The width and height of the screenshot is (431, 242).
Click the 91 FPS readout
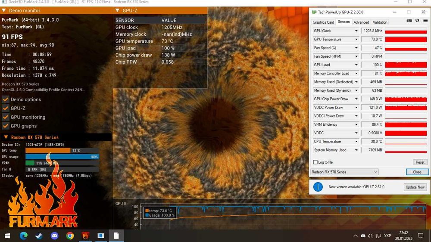coord(12,37)
